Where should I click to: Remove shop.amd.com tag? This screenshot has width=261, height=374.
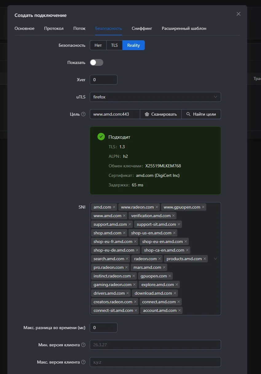pyautogui.click(x=124, y=233)
